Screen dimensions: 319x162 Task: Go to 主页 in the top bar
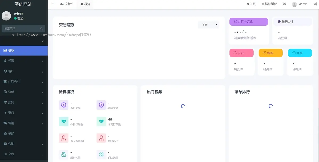pyautogui.click(x=251, y=4)
